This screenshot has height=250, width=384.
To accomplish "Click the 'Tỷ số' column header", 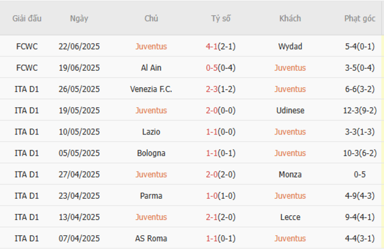I will tap(221, 18).
